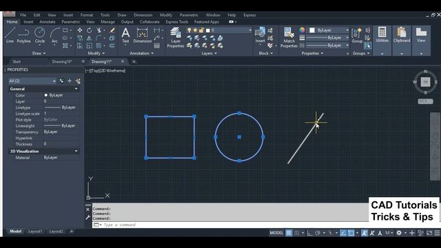
Task: Select the Text annotation tool
Action: [125, 35]
